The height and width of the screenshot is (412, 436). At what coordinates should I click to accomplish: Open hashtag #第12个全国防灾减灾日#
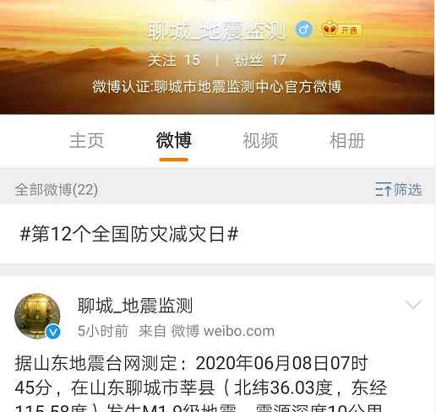click(129, 234)
